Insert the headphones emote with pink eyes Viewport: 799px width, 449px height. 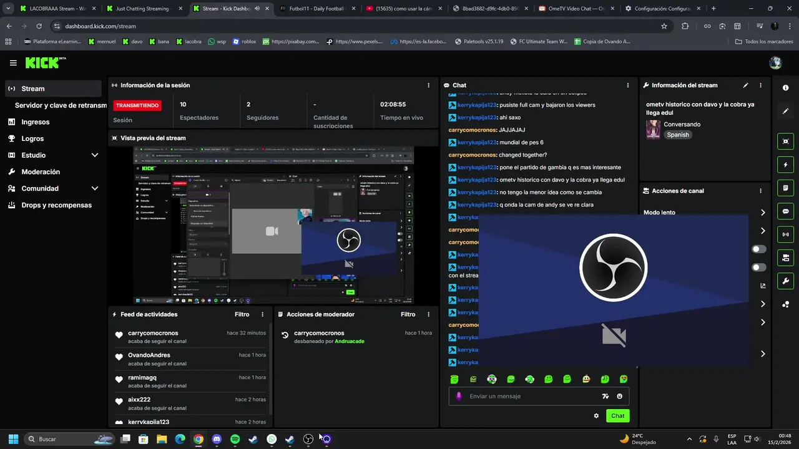click(492, 379)
